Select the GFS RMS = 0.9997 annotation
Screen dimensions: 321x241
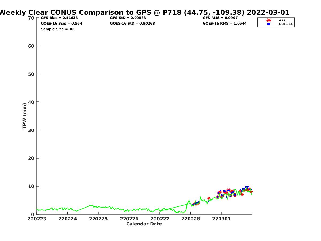220,18
